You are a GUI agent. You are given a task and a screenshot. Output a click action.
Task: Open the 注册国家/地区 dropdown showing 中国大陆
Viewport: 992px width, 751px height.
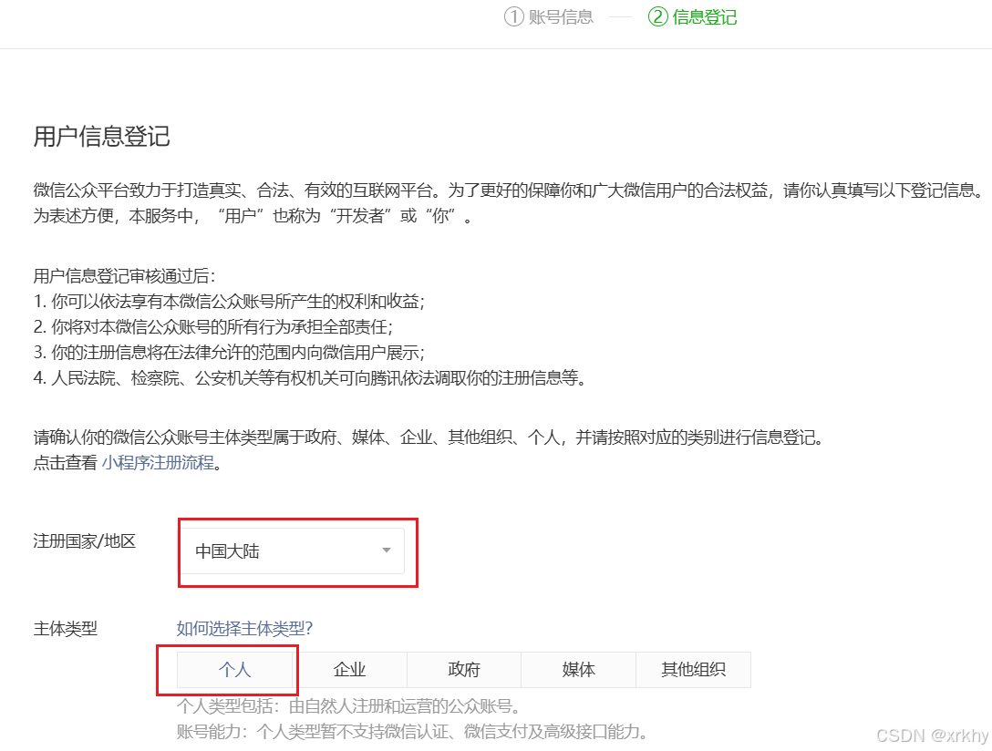click(293, 551)
